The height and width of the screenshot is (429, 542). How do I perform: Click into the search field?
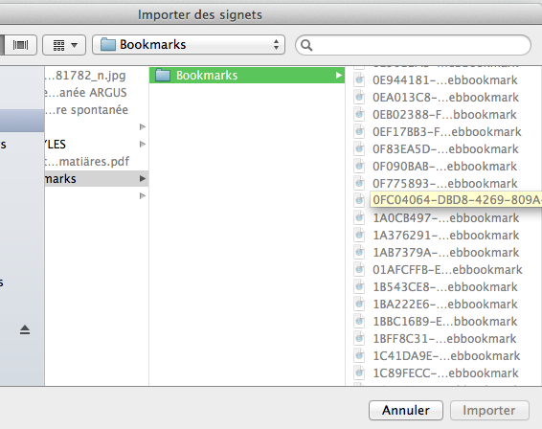coord(413,45)
